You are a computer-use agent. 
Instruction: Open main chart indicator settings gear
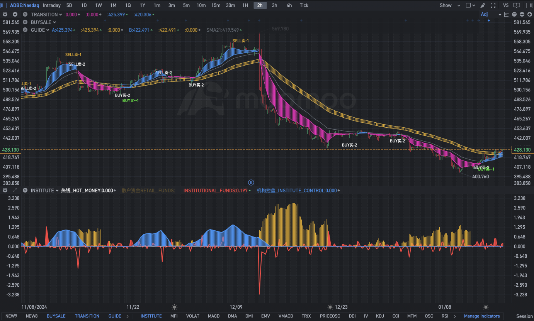coord(5,14)
